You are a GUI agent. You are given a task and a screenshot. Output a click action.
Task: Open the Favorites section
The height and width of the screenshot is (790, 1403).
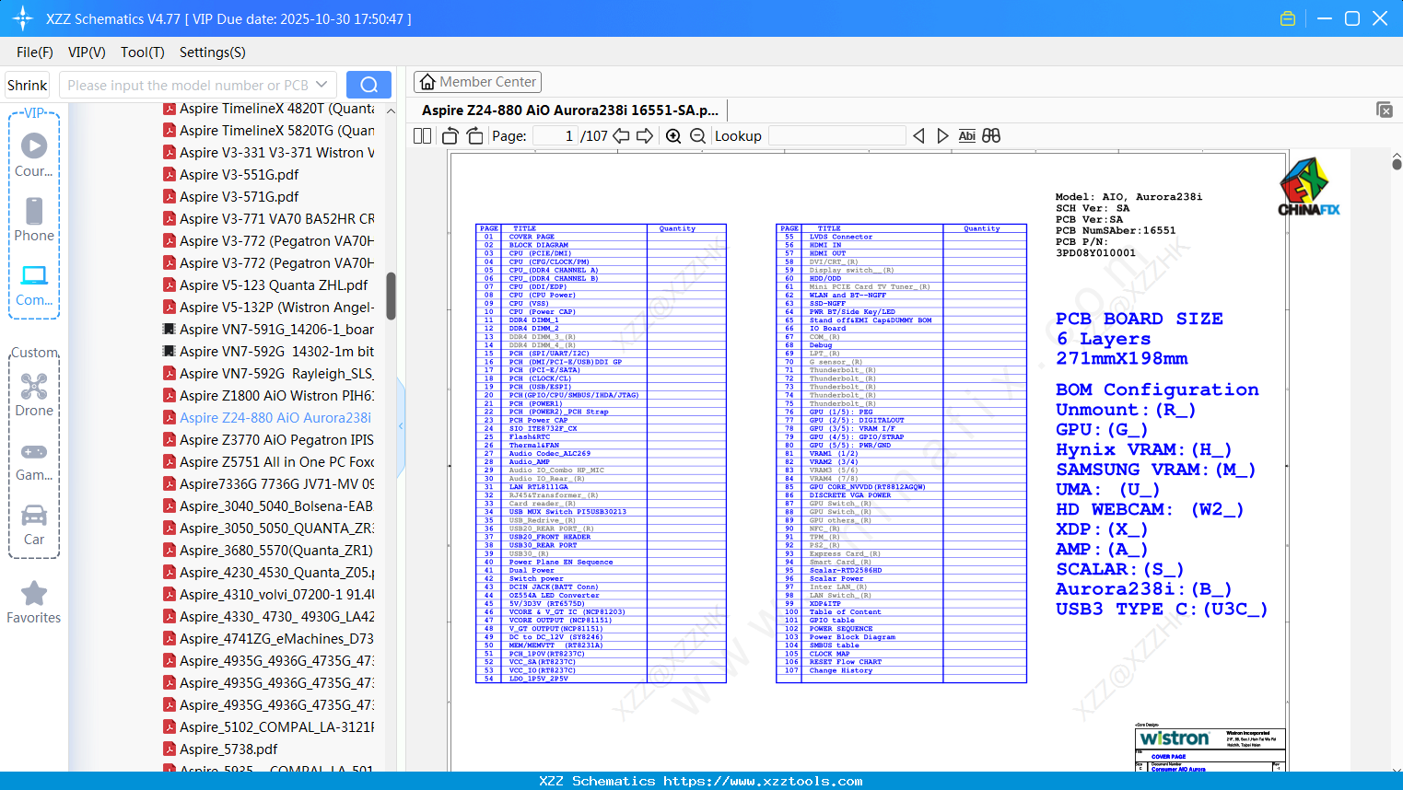[34, 603]
